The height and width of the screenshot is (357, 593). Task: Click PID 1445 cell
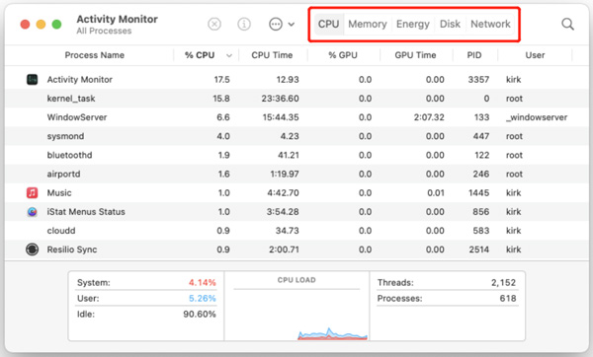point(478,193)
